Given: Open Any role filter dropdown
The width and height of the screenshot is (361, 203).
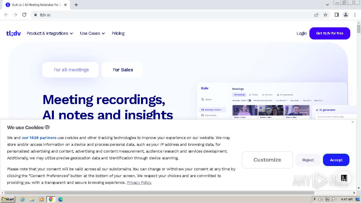Looking at the screenshot, I should (x=307, y=100).
